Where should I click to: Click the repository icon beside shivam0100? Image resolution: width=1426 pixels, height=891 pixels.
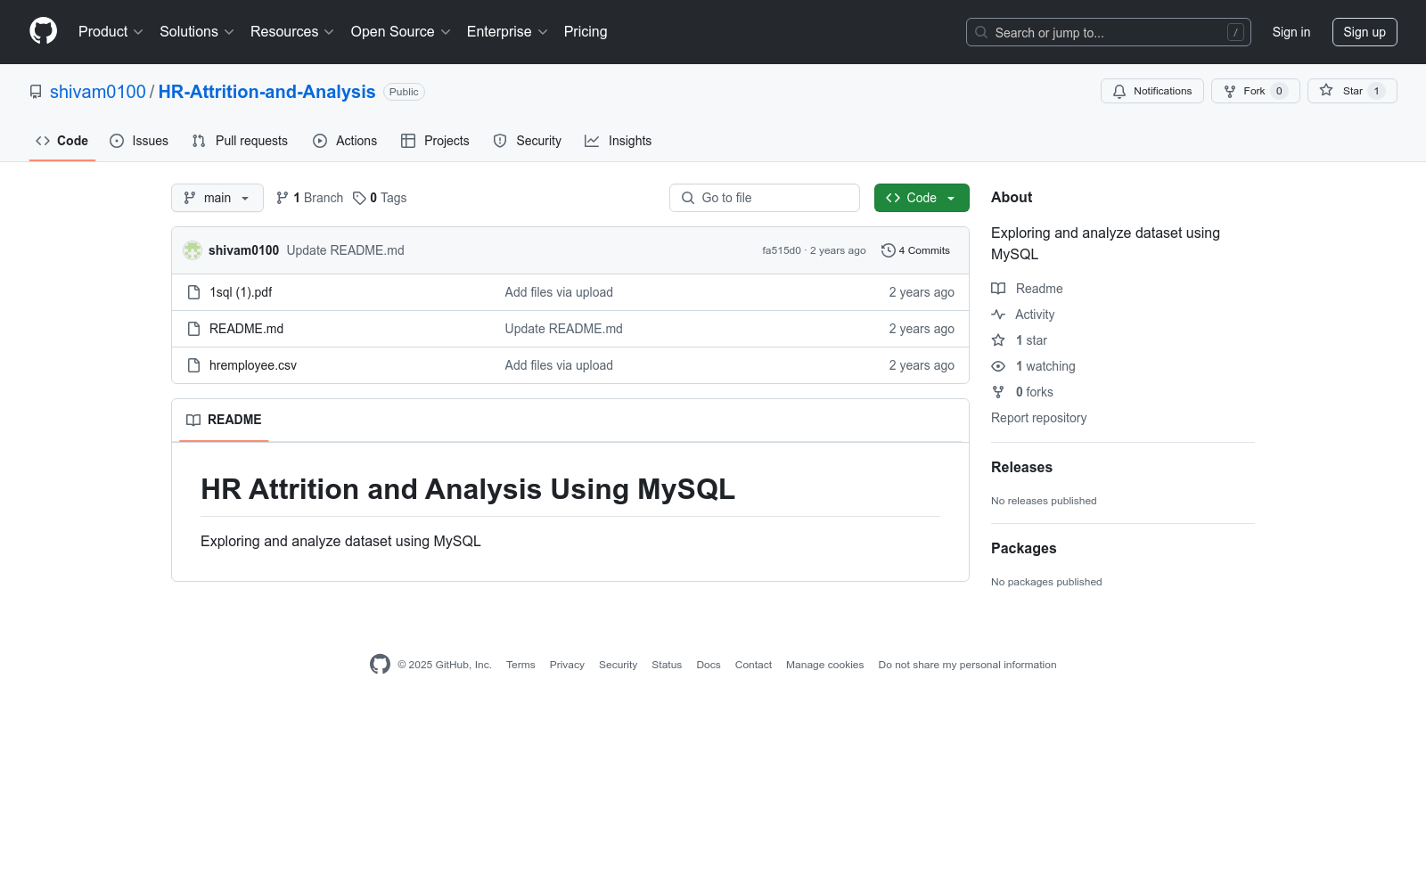[x=36, y=92]
